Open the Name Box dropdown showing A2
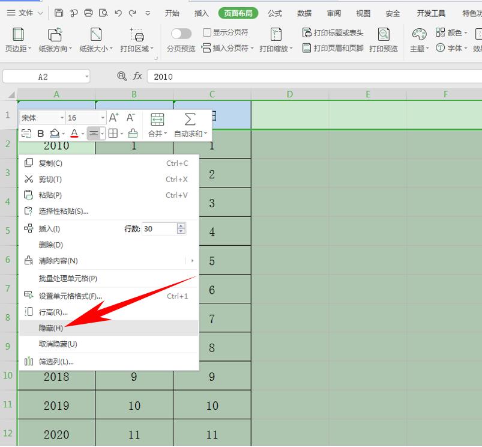Screen dimensions: 482x447 click(x=87, y=76)
